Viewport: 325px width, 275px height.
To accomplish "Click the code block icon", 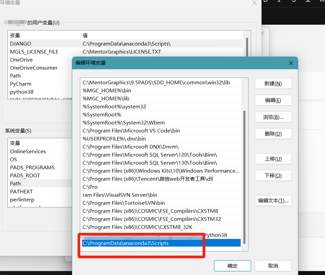I will (x=322, y=2).
